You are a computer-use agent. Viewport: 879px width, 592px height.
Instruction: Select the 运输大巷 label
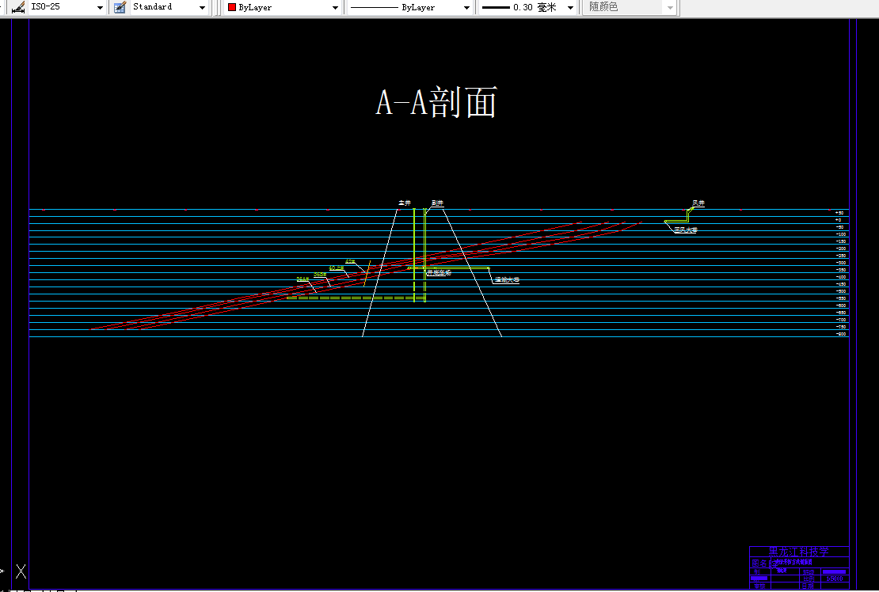(507, 279)
